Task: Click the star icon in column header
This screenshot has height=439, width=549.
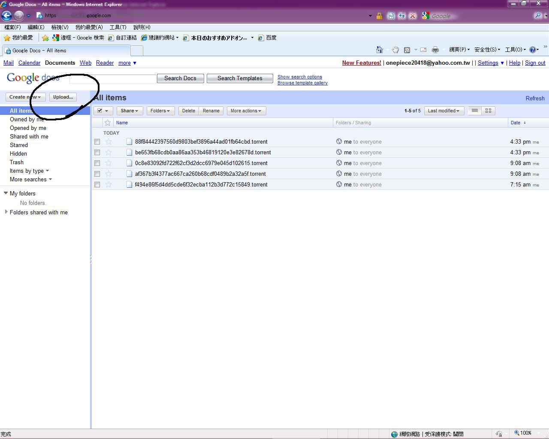Action: coord(108,123)
